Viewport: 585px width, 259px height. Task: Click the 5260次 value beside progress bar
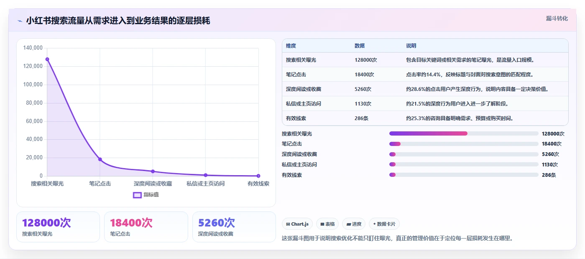[550, 154]
